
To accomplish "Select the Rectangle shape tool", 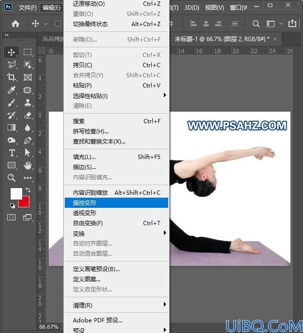I will [12, 165].
